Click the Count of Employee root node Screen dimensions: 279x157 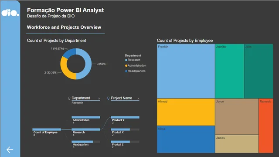coord(47,132)
